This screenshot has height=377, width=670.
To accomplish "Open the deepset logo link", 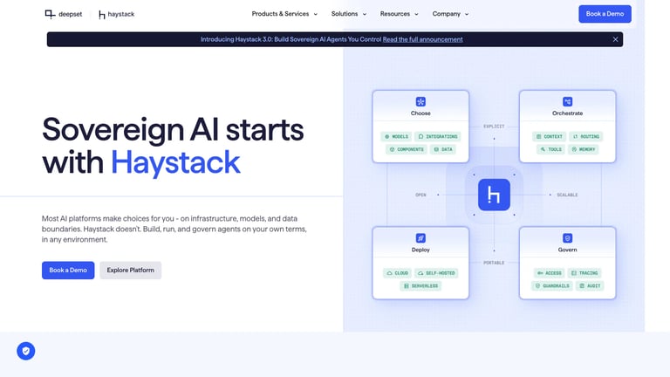I will click(x=63, y=14).
